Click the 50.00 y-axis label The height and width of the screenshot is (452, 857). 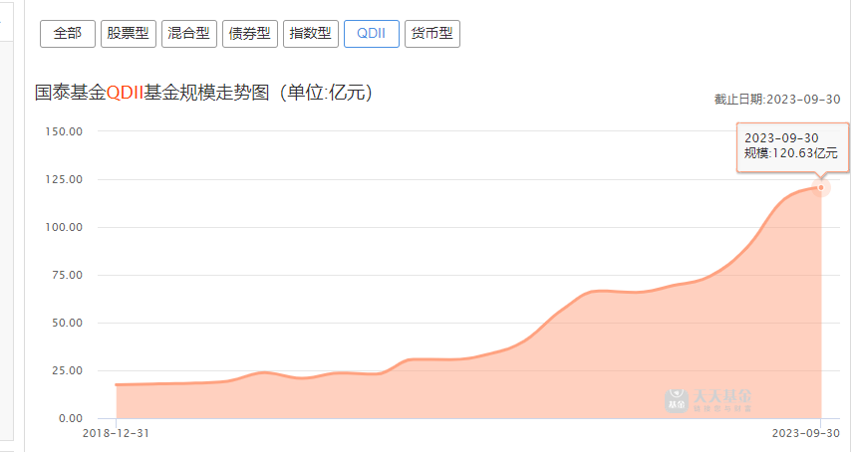(67, 323)
